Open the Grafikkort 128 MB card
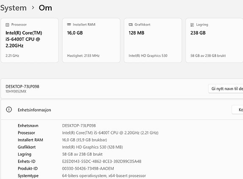 pyautogui.click(x=153, y=41)
